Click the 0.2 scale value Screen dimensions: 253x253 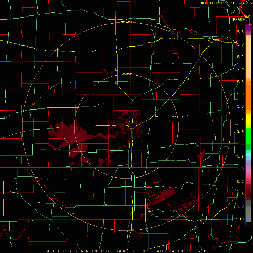coord(240,182)
